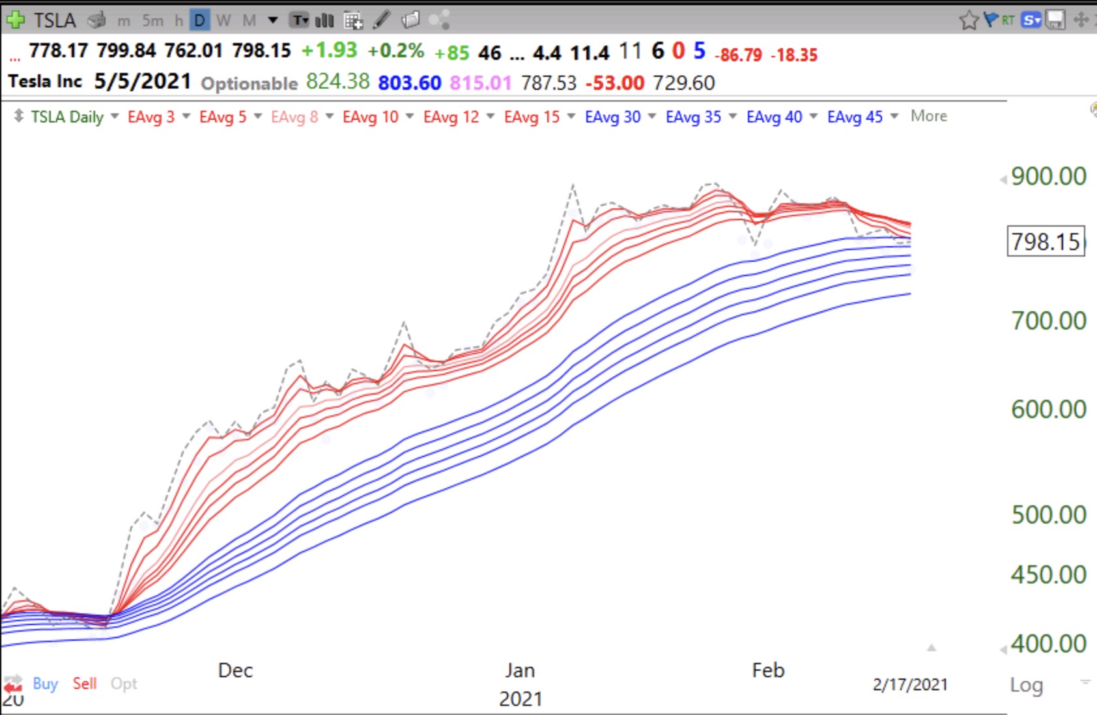
Task: Click the EAvg 10 indicator label
Action: (370, 117)
